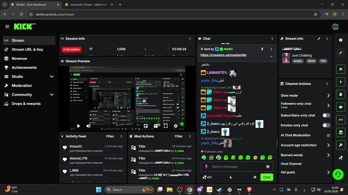Viewport: 348px width, 195px height.
Task: Unpin the BotRix pinned message
Action: click(262, 49)
